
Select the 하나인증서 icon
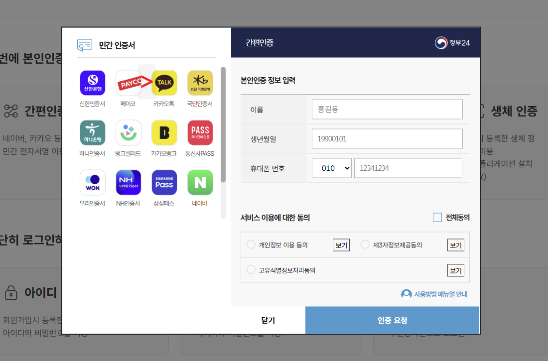click(93, 133)
